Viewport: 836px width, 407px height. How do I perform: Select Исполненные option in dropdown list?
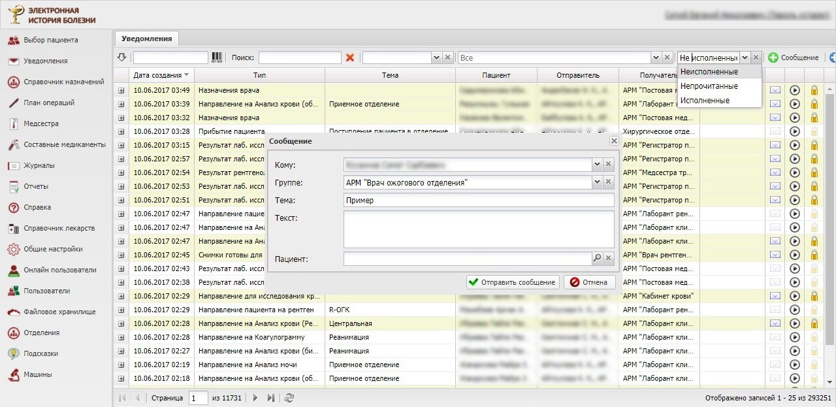(x=719, y=101)
